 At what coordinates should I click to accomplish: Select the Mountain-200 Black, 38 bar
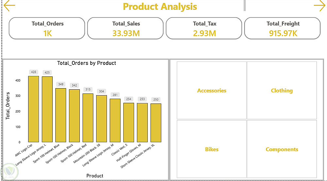[102, 119]
